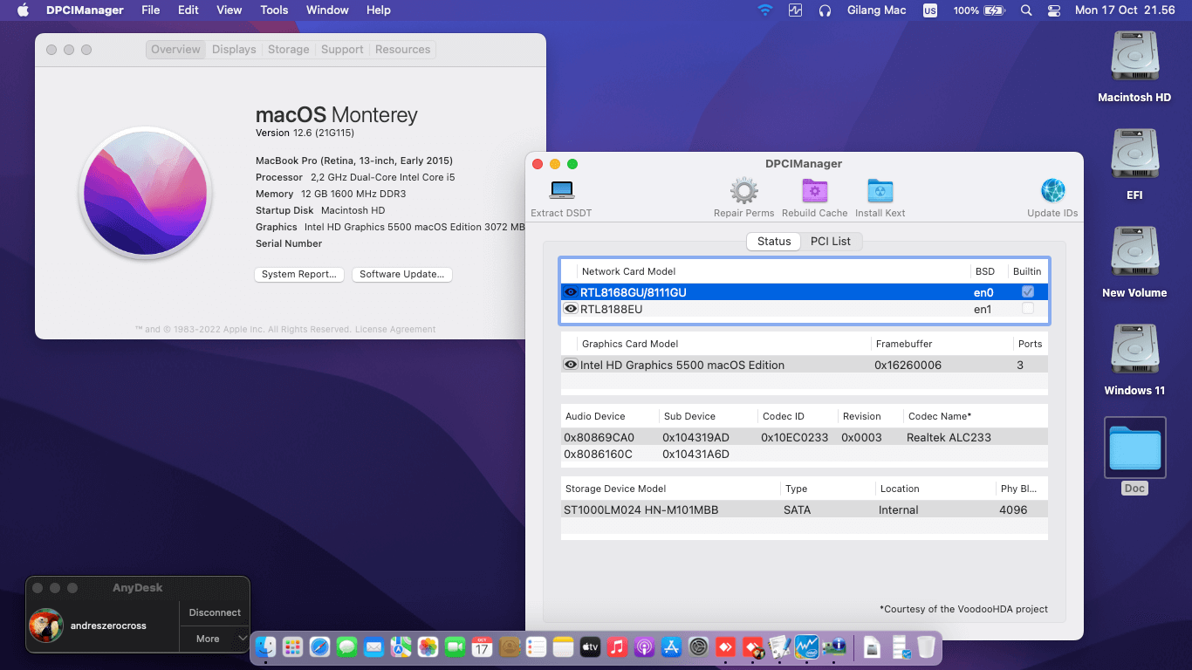Screen dimensions: 1192x670
Task: Open the License Agreement link
Action: point(394,329)
